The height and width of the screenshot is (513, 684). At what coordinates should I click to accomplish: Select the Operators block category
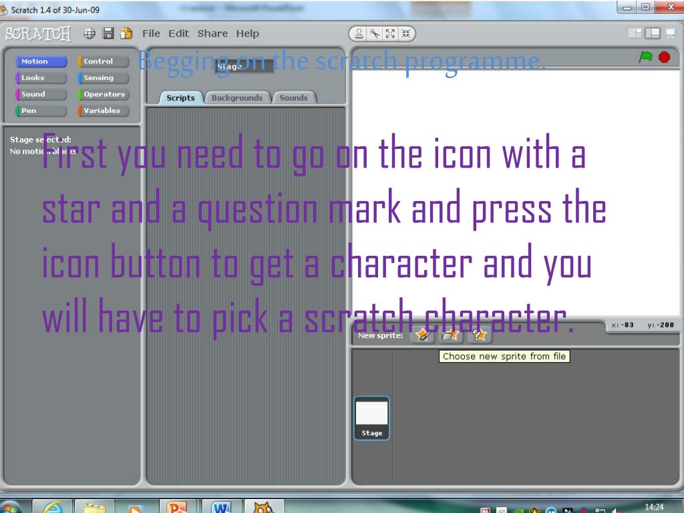pos(103,94)
